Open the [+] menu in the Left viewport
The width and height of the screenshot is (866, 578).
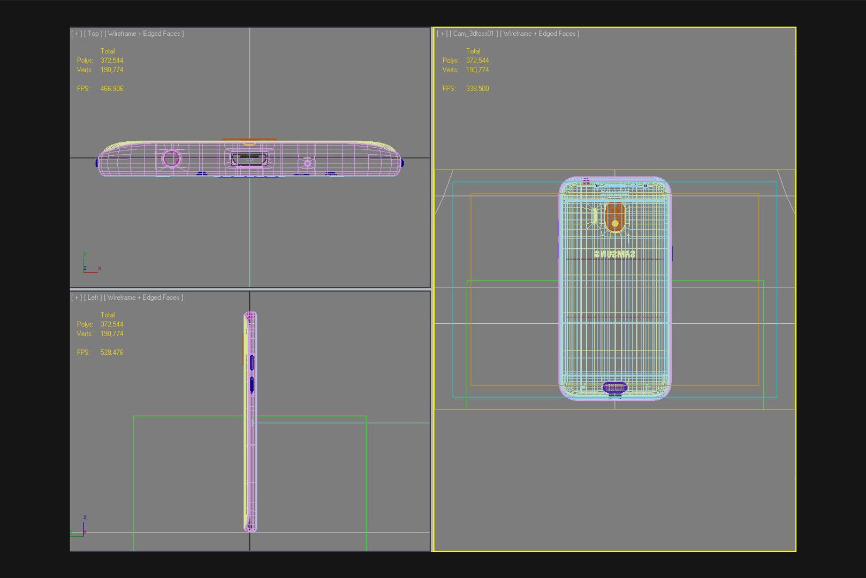click(77, 298)
